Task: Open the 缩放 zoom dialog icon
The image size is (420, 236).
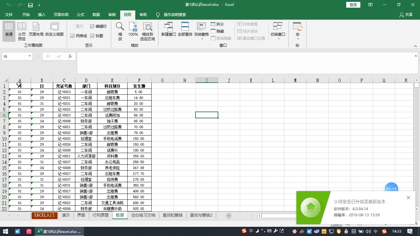Action: [x=120, y=31]
